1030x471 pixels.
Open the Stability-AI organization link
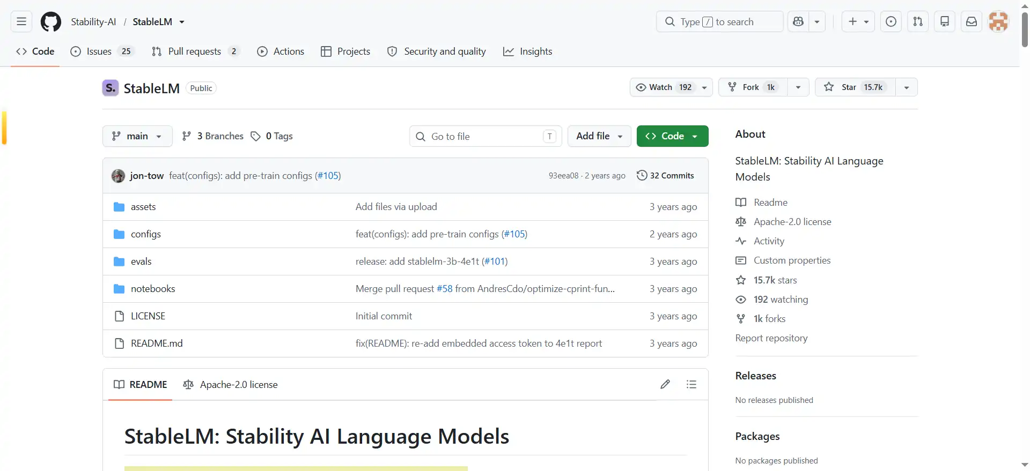coord(93,22)
